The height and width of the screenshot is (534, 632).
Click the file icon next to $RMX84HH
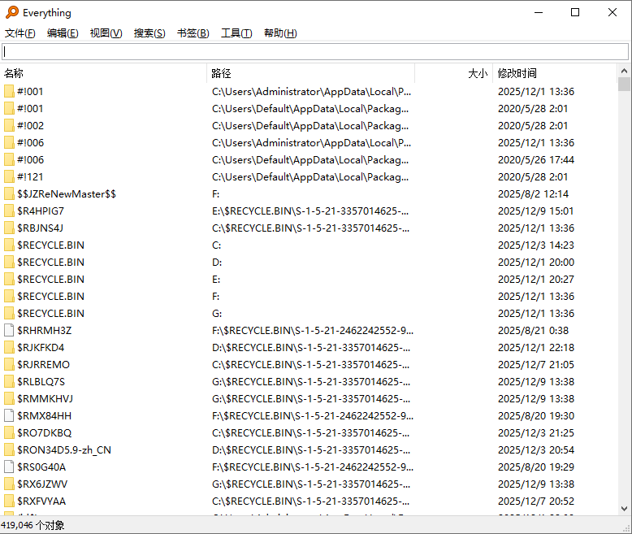click(x=9, y=416)
